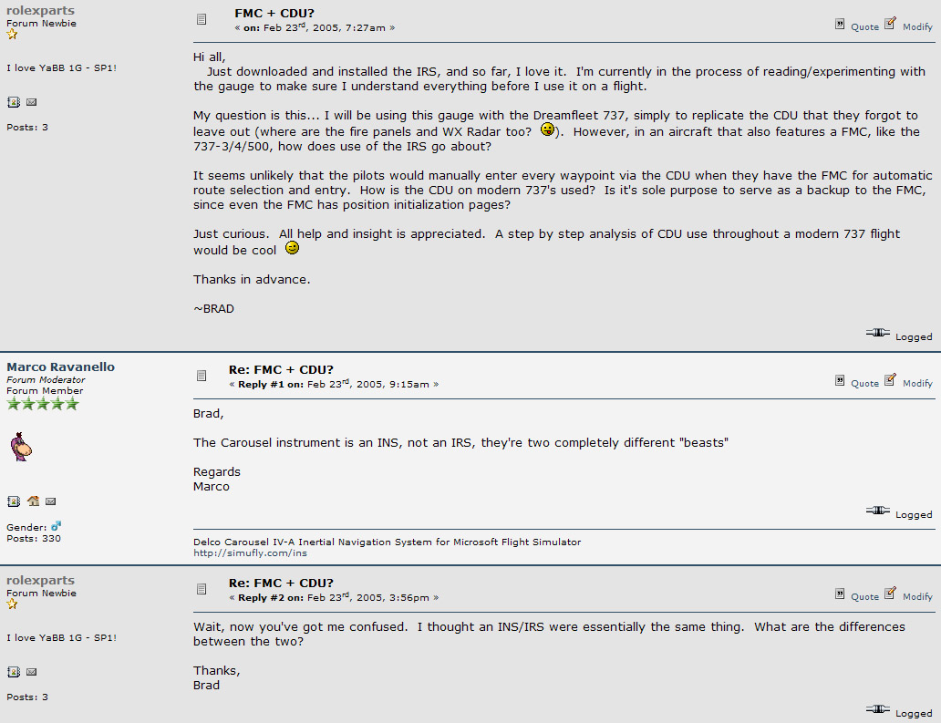
Task: Click email icon under rolexparts Reply #2
Action: [x=32, y=673]
